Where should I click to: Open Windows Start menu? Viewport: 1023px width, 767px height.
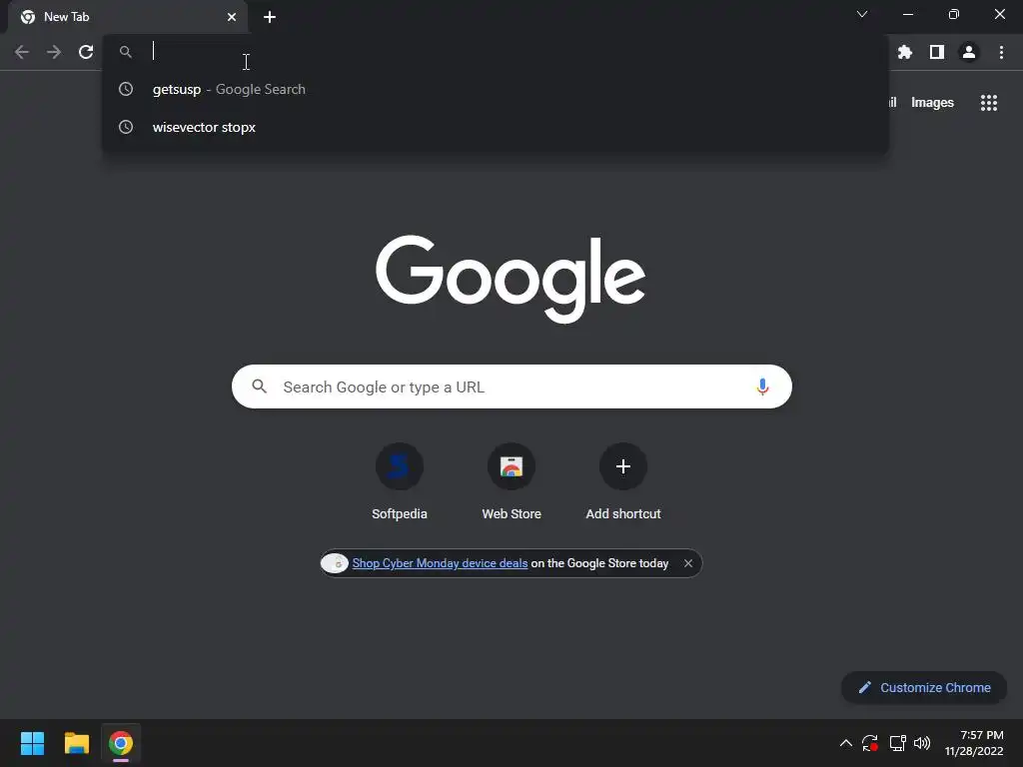(32, 743)
